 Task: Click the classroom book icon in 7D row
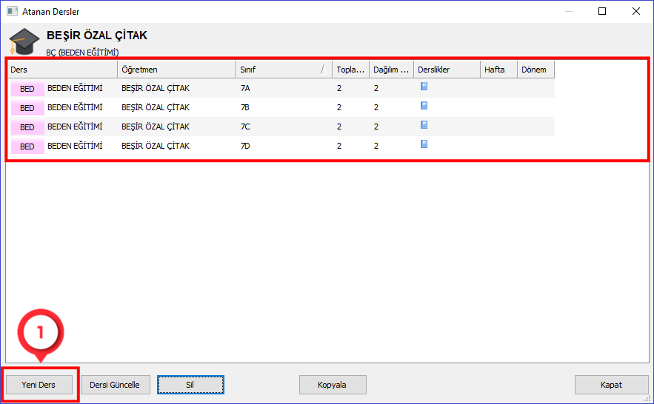pos(424,144)
